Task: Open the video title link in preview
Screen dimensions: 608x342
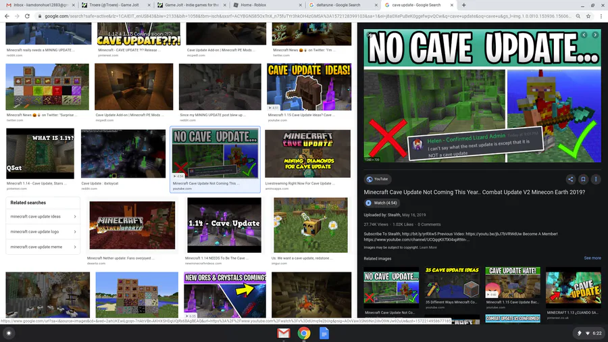Action: click(474, 192)
